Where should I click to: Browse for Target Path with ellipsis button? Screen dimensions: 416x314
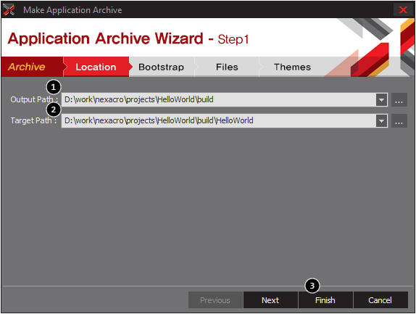(x=399, y=121)
